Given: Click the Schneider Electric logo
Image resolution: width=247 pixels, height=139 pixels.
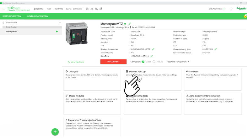Looking at the screenshot, I should [242, 9].
